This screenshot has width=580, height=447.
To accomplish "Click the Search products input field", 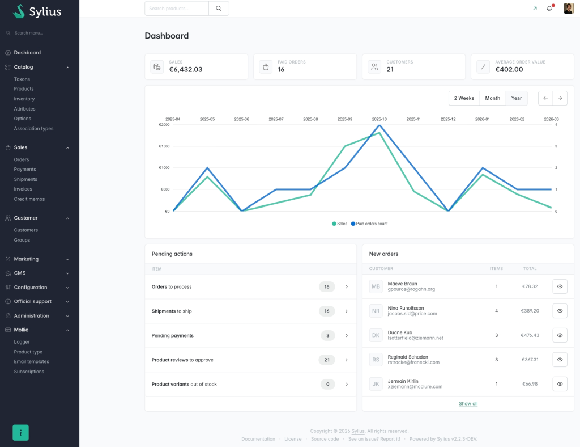I will [177, 9].
